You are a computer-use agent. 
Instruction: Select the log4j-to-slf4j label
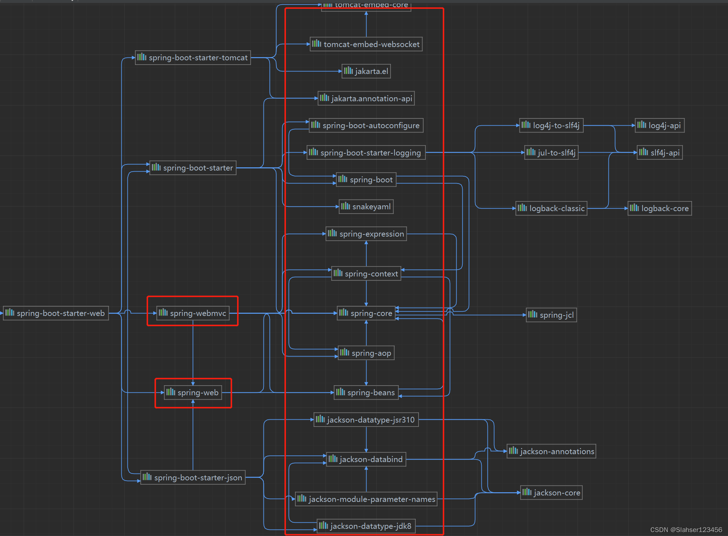pos(556,126)
